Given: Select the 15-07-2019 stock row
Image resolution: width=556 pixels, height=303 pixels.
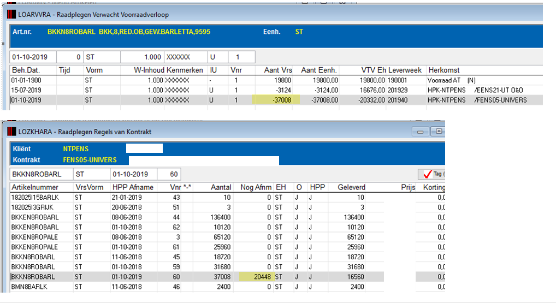Looking at the screenshot, I should [x=276, y=90].
